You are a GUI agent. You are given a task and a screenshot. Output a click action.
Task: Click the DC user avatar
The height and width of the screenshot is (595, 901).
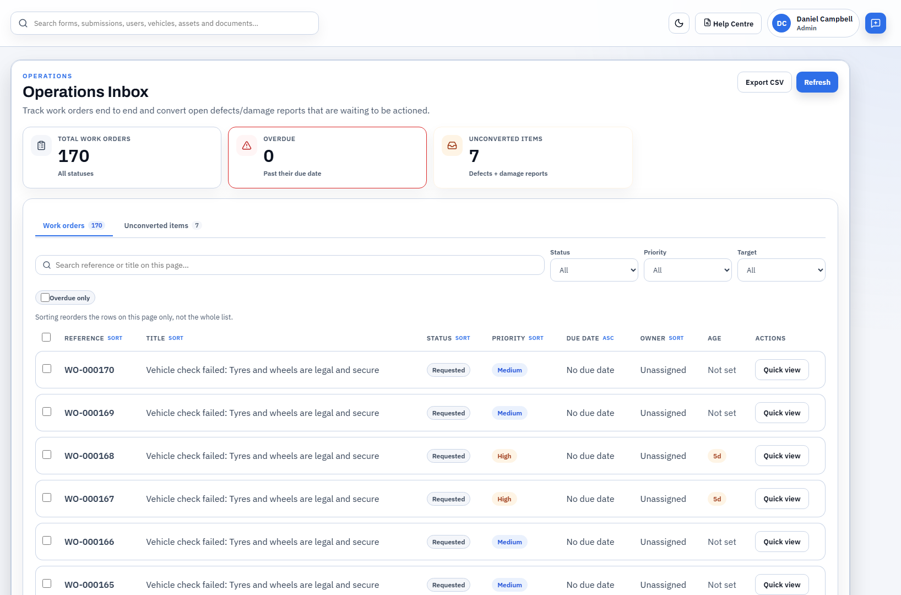pyautogui.click(x=781, y=23)
